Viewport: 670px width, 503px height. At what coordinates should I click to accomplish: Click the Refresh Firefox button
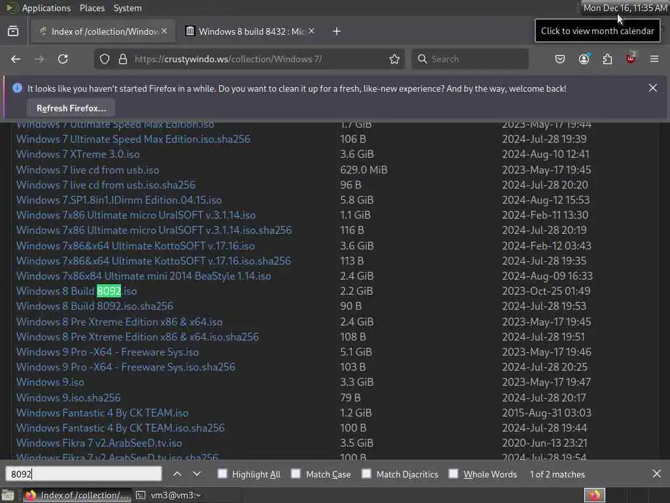(x=71, y=108)
